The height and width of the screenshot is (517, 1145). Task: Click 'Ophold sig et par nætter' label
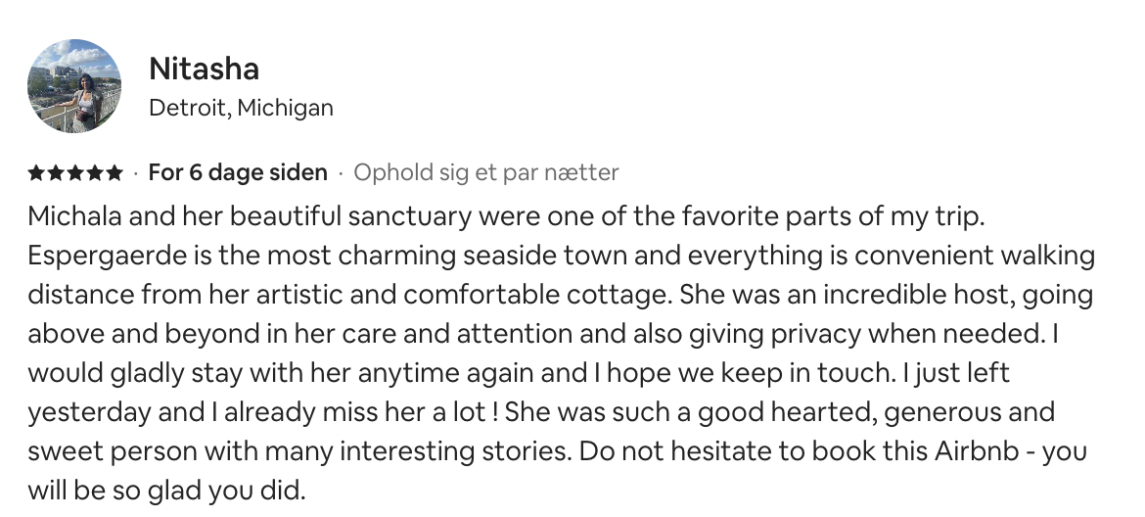click(486, 173)
